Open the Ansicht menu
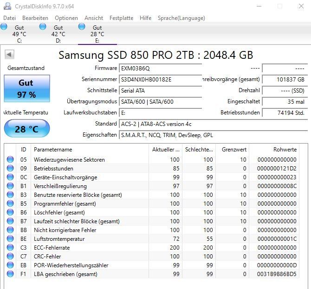The image size is (311, 289). pyautogui.click(x=94, y=18)
